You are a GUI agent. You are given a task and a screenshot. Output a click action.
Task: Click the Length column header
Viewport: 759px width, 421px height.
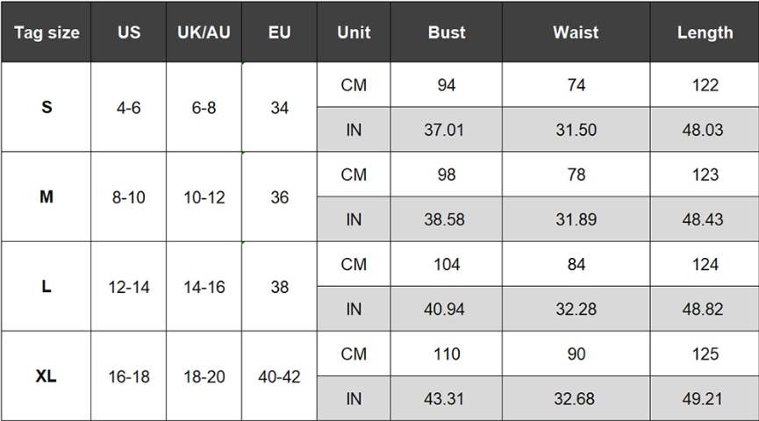point(705,32)
